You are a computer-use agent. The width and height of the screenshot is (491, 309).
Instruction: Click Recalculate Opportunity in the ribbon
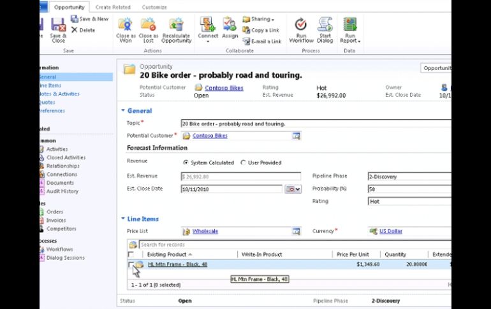click(x=176, y=25)
